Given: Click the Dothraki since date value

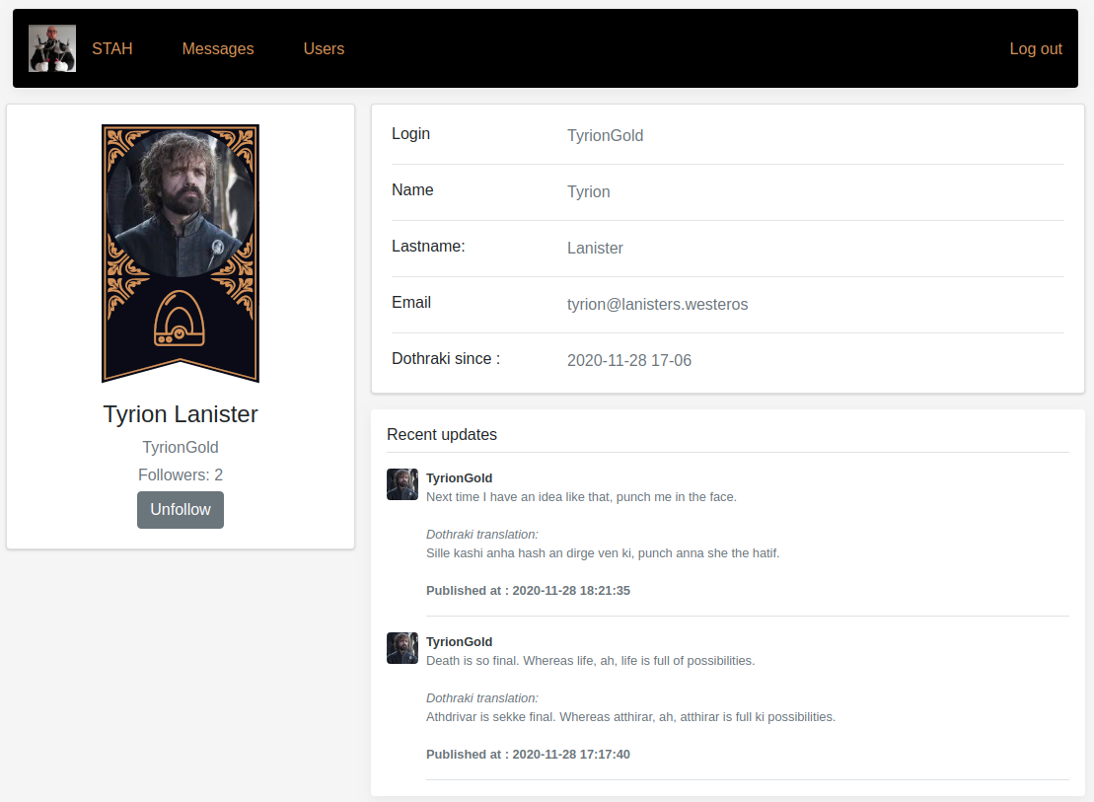Looking at the screenshot, I should pos(629,360).
